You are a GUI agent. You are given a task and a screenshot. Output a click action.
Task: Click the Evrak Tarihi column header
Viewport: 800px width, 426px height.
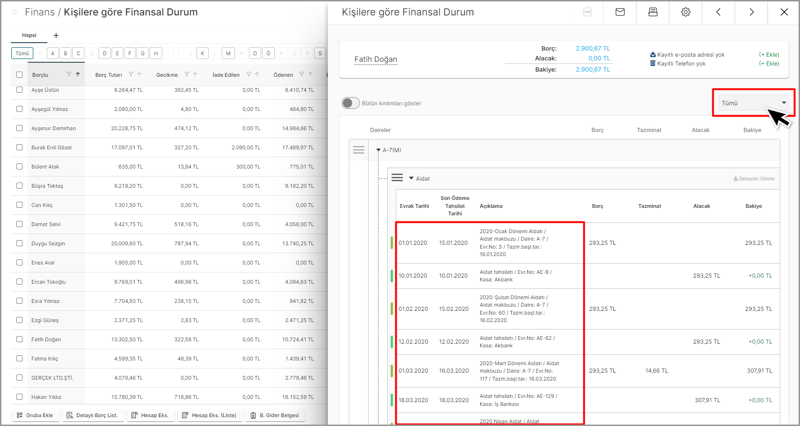414,206
